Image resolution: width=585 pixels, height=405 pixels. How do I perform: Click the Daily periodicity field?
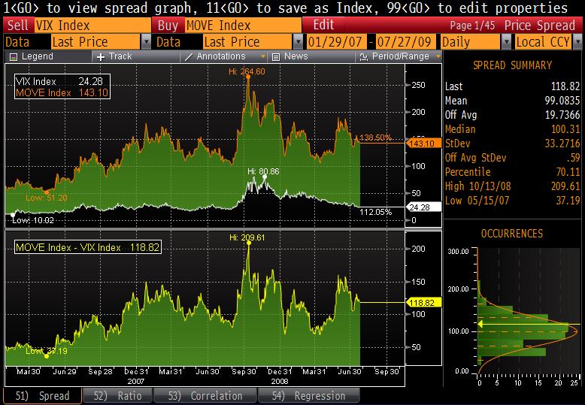(471, 42)
